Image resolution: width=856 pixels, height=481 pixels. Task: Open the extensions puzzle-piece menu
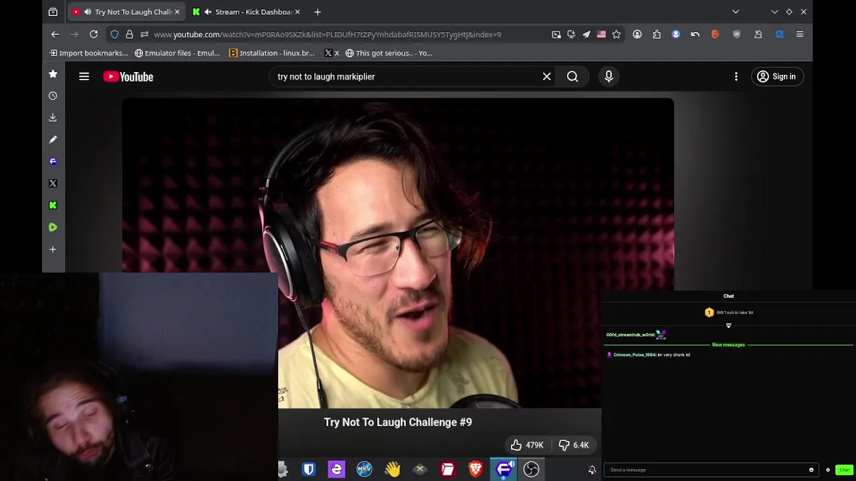pyautogui.click(x=657, y=34)
